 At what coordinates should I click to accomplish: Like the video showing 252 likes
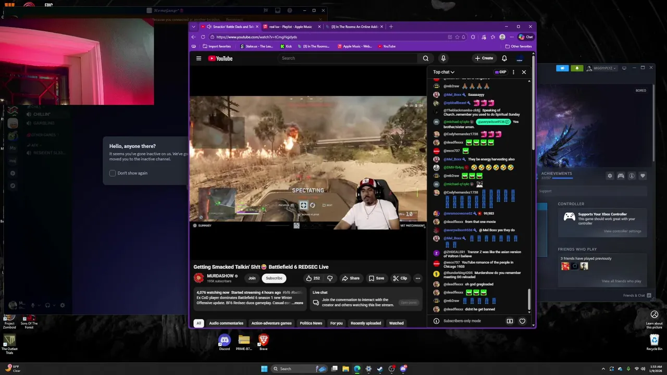(x=313, y=278)
